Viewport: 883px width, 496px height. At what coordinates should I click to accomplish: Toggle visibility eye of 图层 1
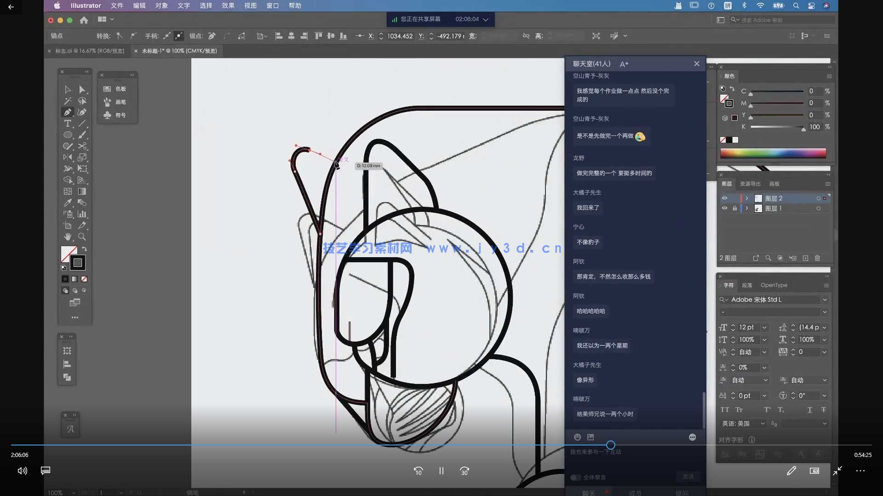[x=724, y=209]
